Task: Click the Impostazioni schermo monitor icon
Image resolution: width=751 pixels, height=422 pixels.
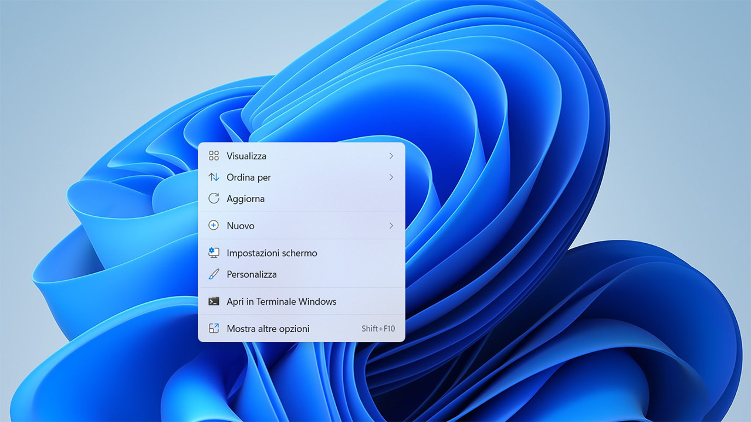Action: pyautogui.click(x=214, y=253)
